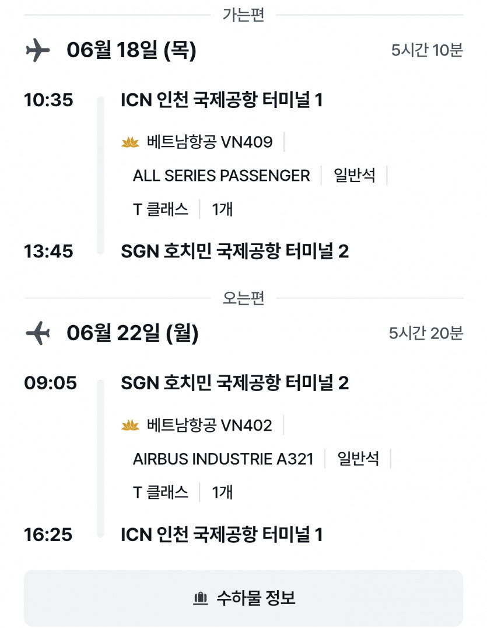The width and height of the screenshot is (487, 628).
Task: Click the Vietnam Airlines lotus logo for VN409
Action: pyautogui.click(x=130, y=142)
